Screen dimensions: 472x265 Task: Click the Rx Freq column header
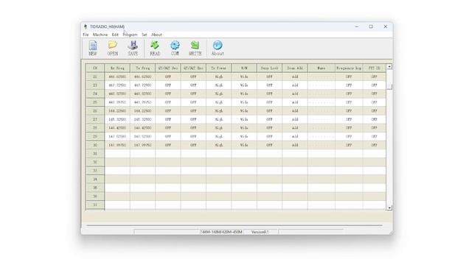tap(117, 68)
